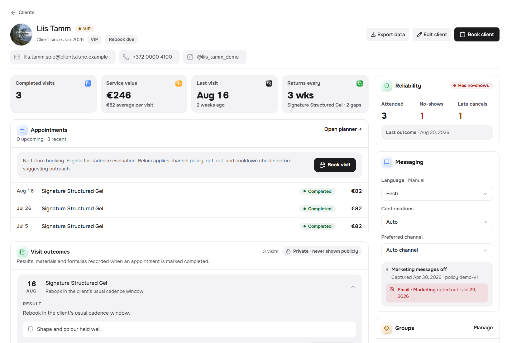Click the calendar icon on Completed visits card

[x=88, y=83]
